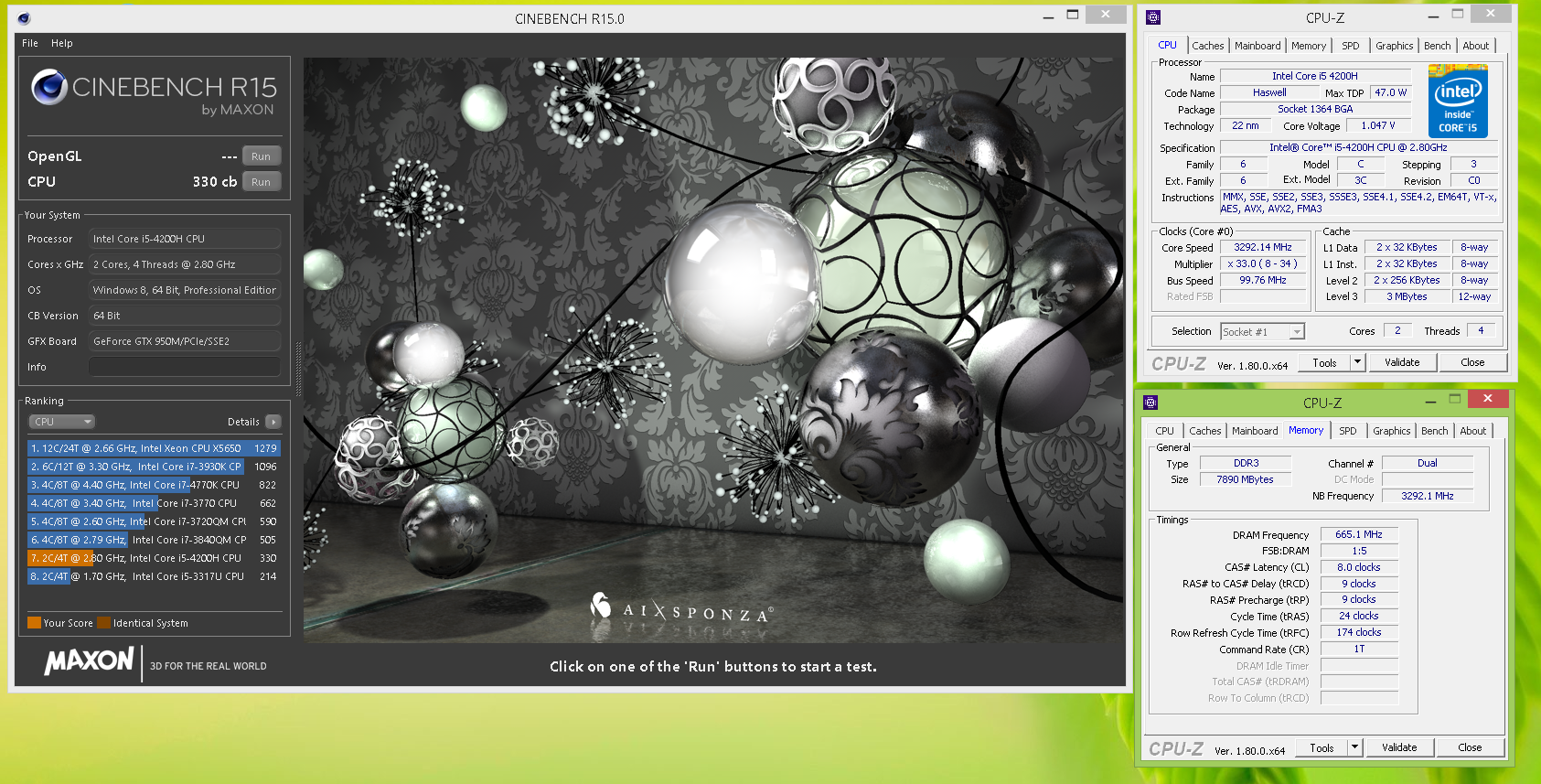
Task: Click the Cinebench Info input field
Action: coord(185,367)
